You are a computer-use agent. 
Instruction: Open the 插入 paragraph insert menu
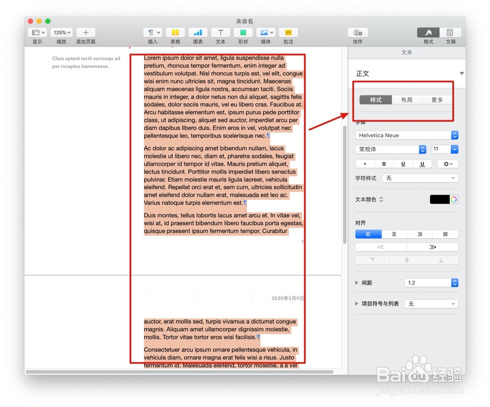153,32
